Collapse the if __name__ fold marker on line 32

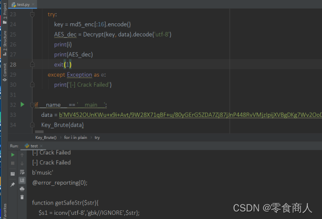(x=32, y=105)
